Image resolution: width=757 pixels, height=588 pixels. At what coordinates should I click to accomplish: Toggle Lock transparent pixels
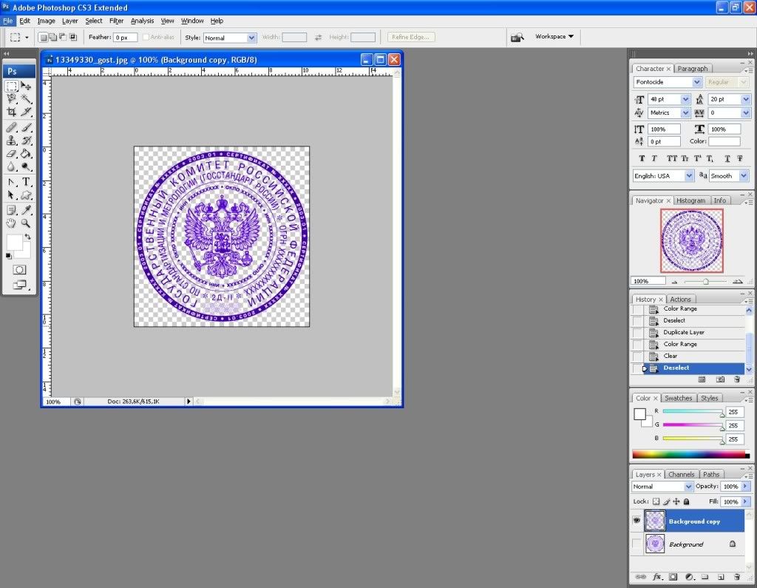pos(656,501)
